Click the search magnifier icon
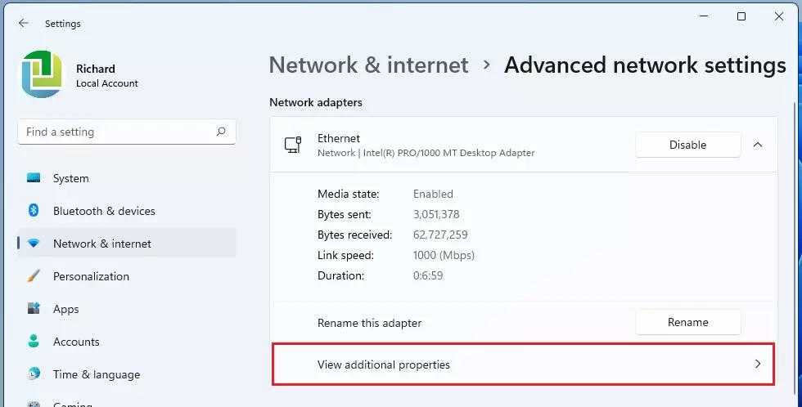This screenshot has height=407, width=802. 221,132
